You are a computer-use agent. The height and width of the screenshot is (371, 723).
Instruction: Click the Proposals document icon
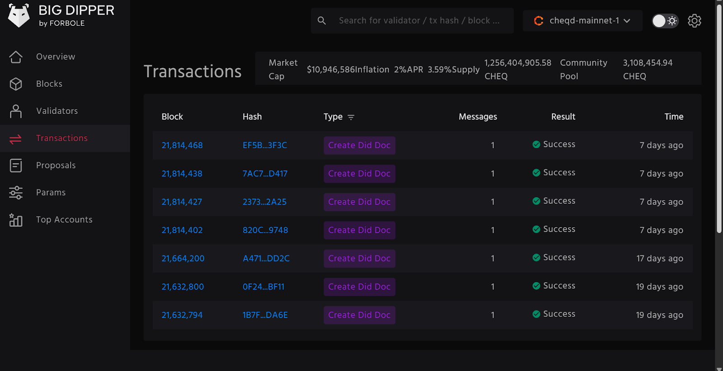tap(16, 165)
